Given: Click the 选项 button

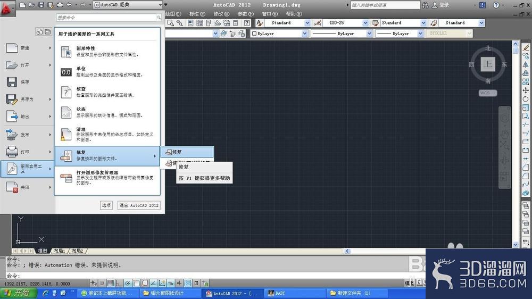Looking at the screenshot, I should click(x=106, y=205).
